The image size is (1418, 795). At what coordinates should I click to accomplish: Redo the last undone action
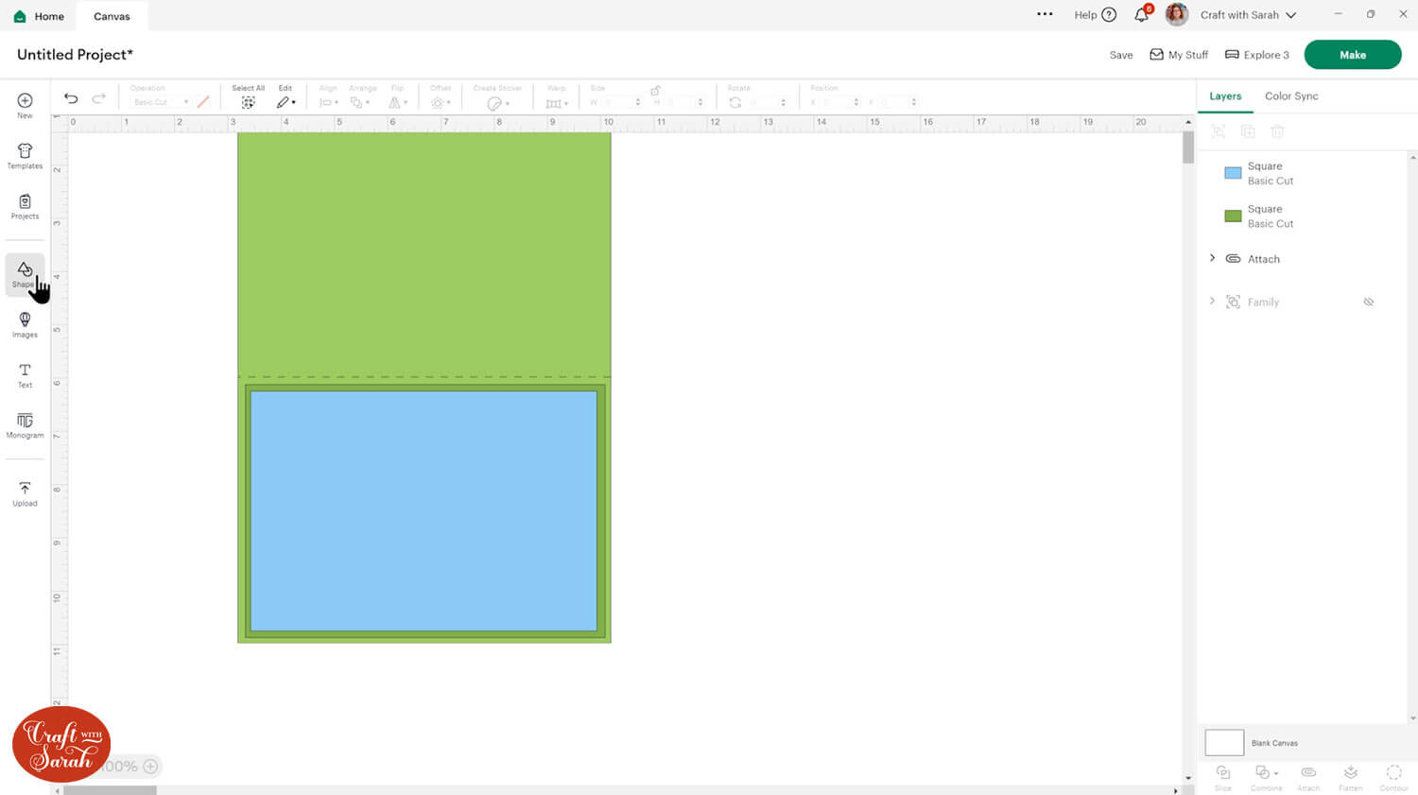pyautogui.click(x=98, y=98)
